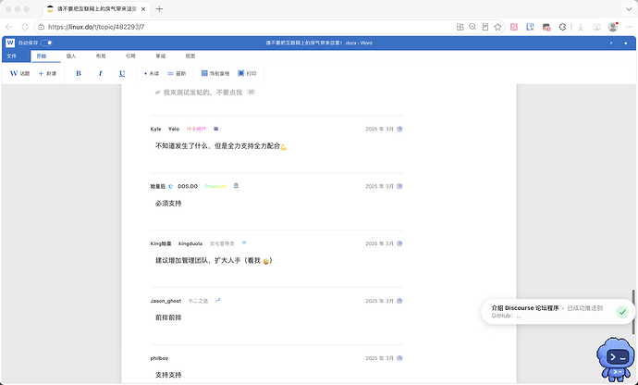This screenshot has width=638, height=385.
Task: Bookmark this page with star icon
Action: pyautogui.click(x=497, y=27)
